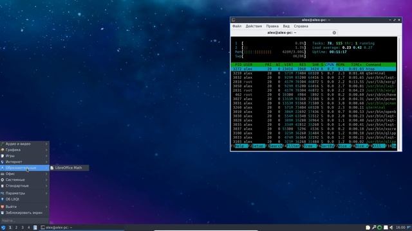Click the Игры category icon
Screen dimensions: 412x231
pyautogui.click(x=3, y=156)
